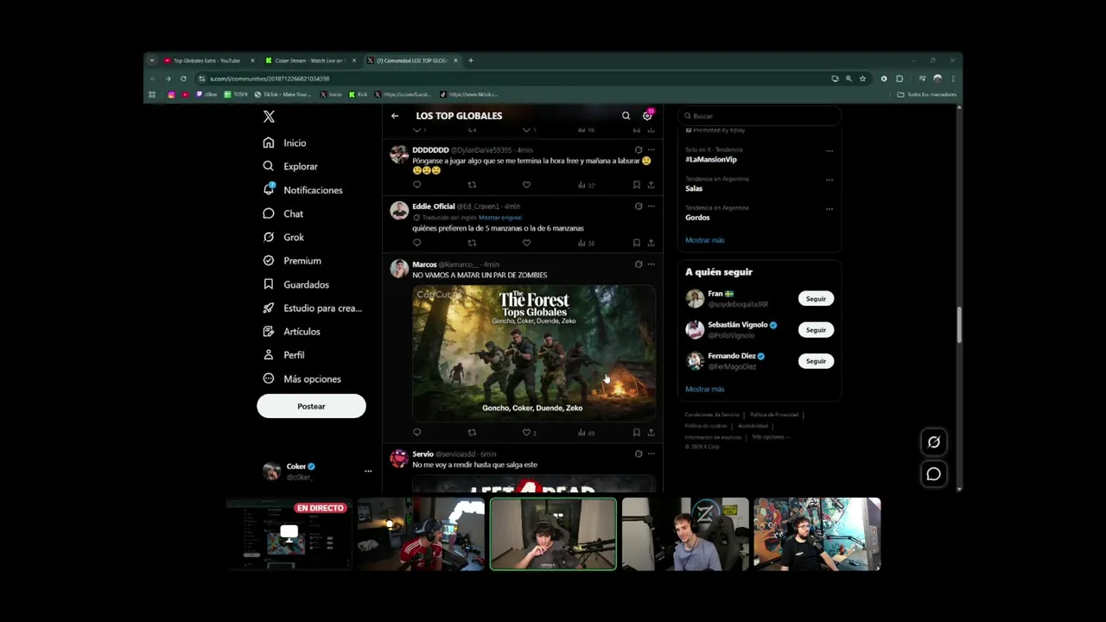Reply to DDDDDDD's post
The width and height of the screenshot is (1106, 622).
click(x=417, y=185)
